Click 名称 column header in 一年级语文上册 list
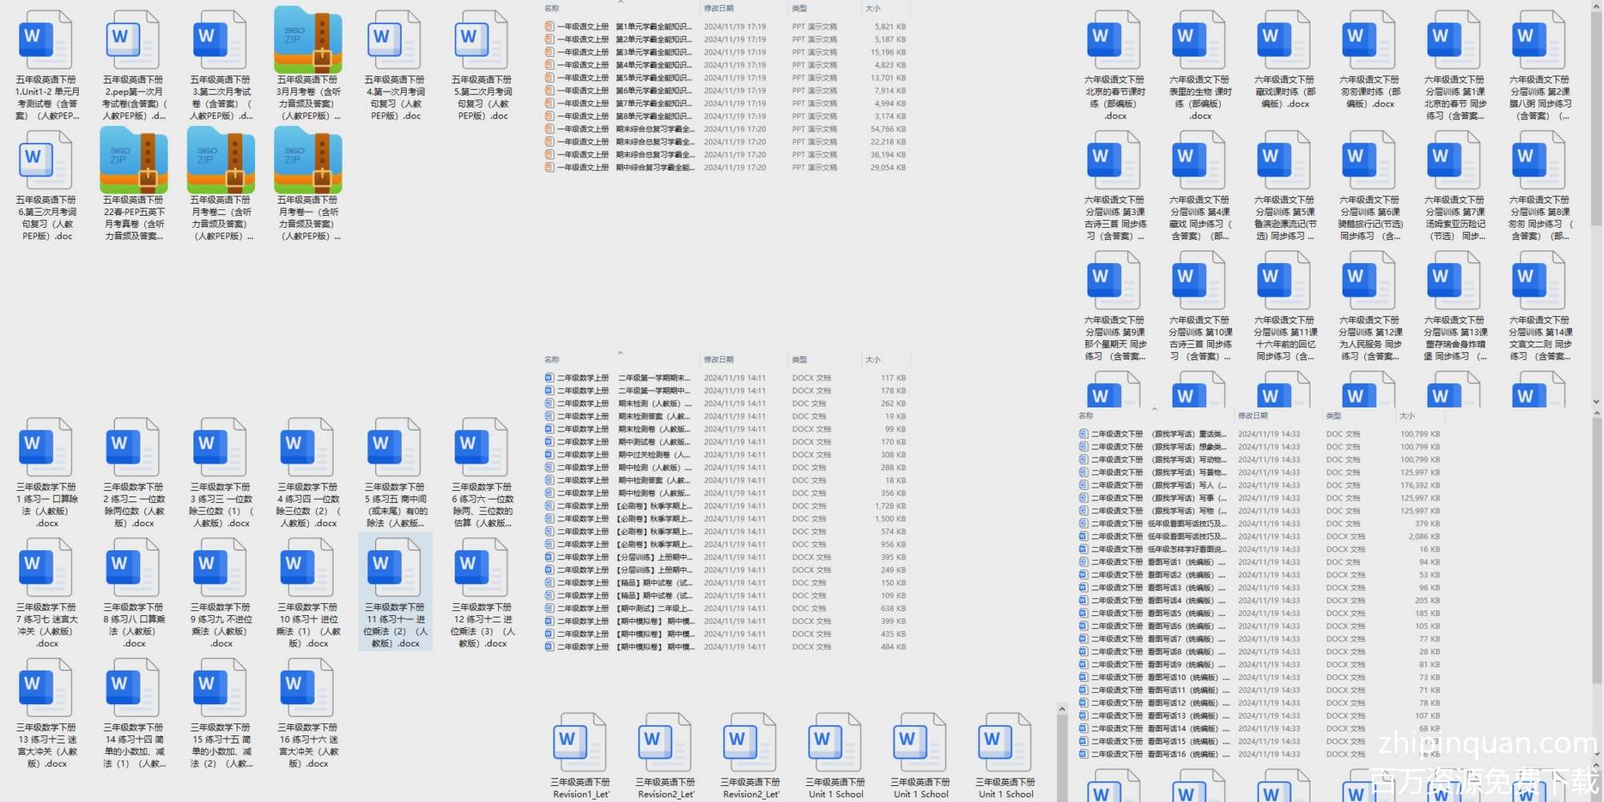This screenshot has height=802, width=1604. point(552,9)
